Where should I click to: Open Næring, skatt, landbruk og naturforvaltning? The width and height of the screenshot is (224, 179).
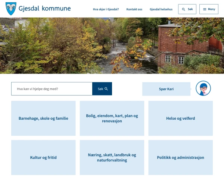112,157
